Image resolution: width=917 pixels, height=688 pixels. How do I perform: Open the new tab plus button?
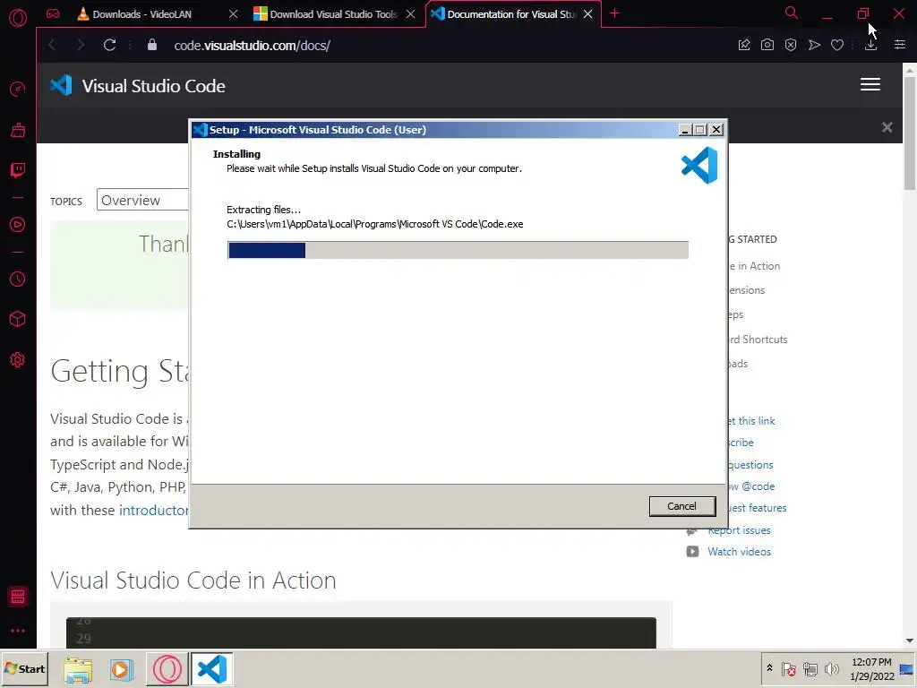pyautogui.click(x=614, y=13)
